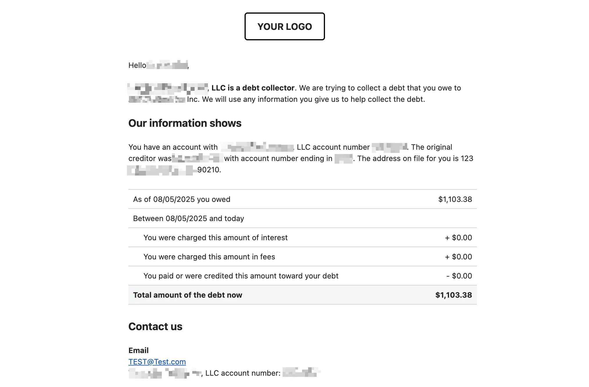Select the "charged this amount in fees" row
The width and height of the screenshot is (589, 387).
click(x=303, y=257)
